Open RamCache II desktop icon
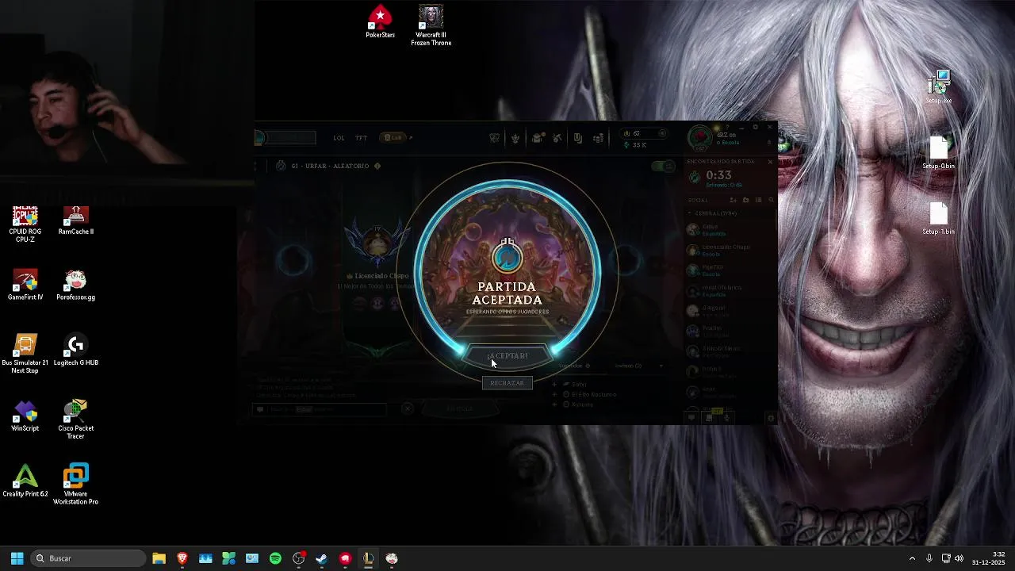This screenshot has height=571, width=1015. pyautogui.click(x=75, y=220)
